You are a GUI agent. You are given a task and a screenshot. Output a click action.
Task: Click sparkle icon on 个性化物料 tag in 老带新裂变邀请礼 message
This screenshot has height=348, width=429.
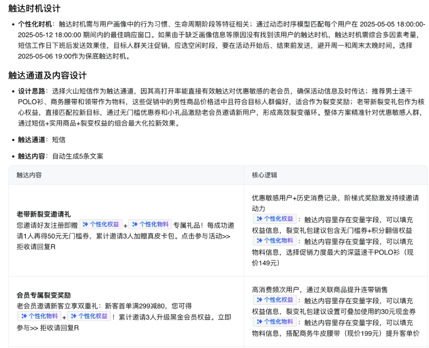click(135, 225)
